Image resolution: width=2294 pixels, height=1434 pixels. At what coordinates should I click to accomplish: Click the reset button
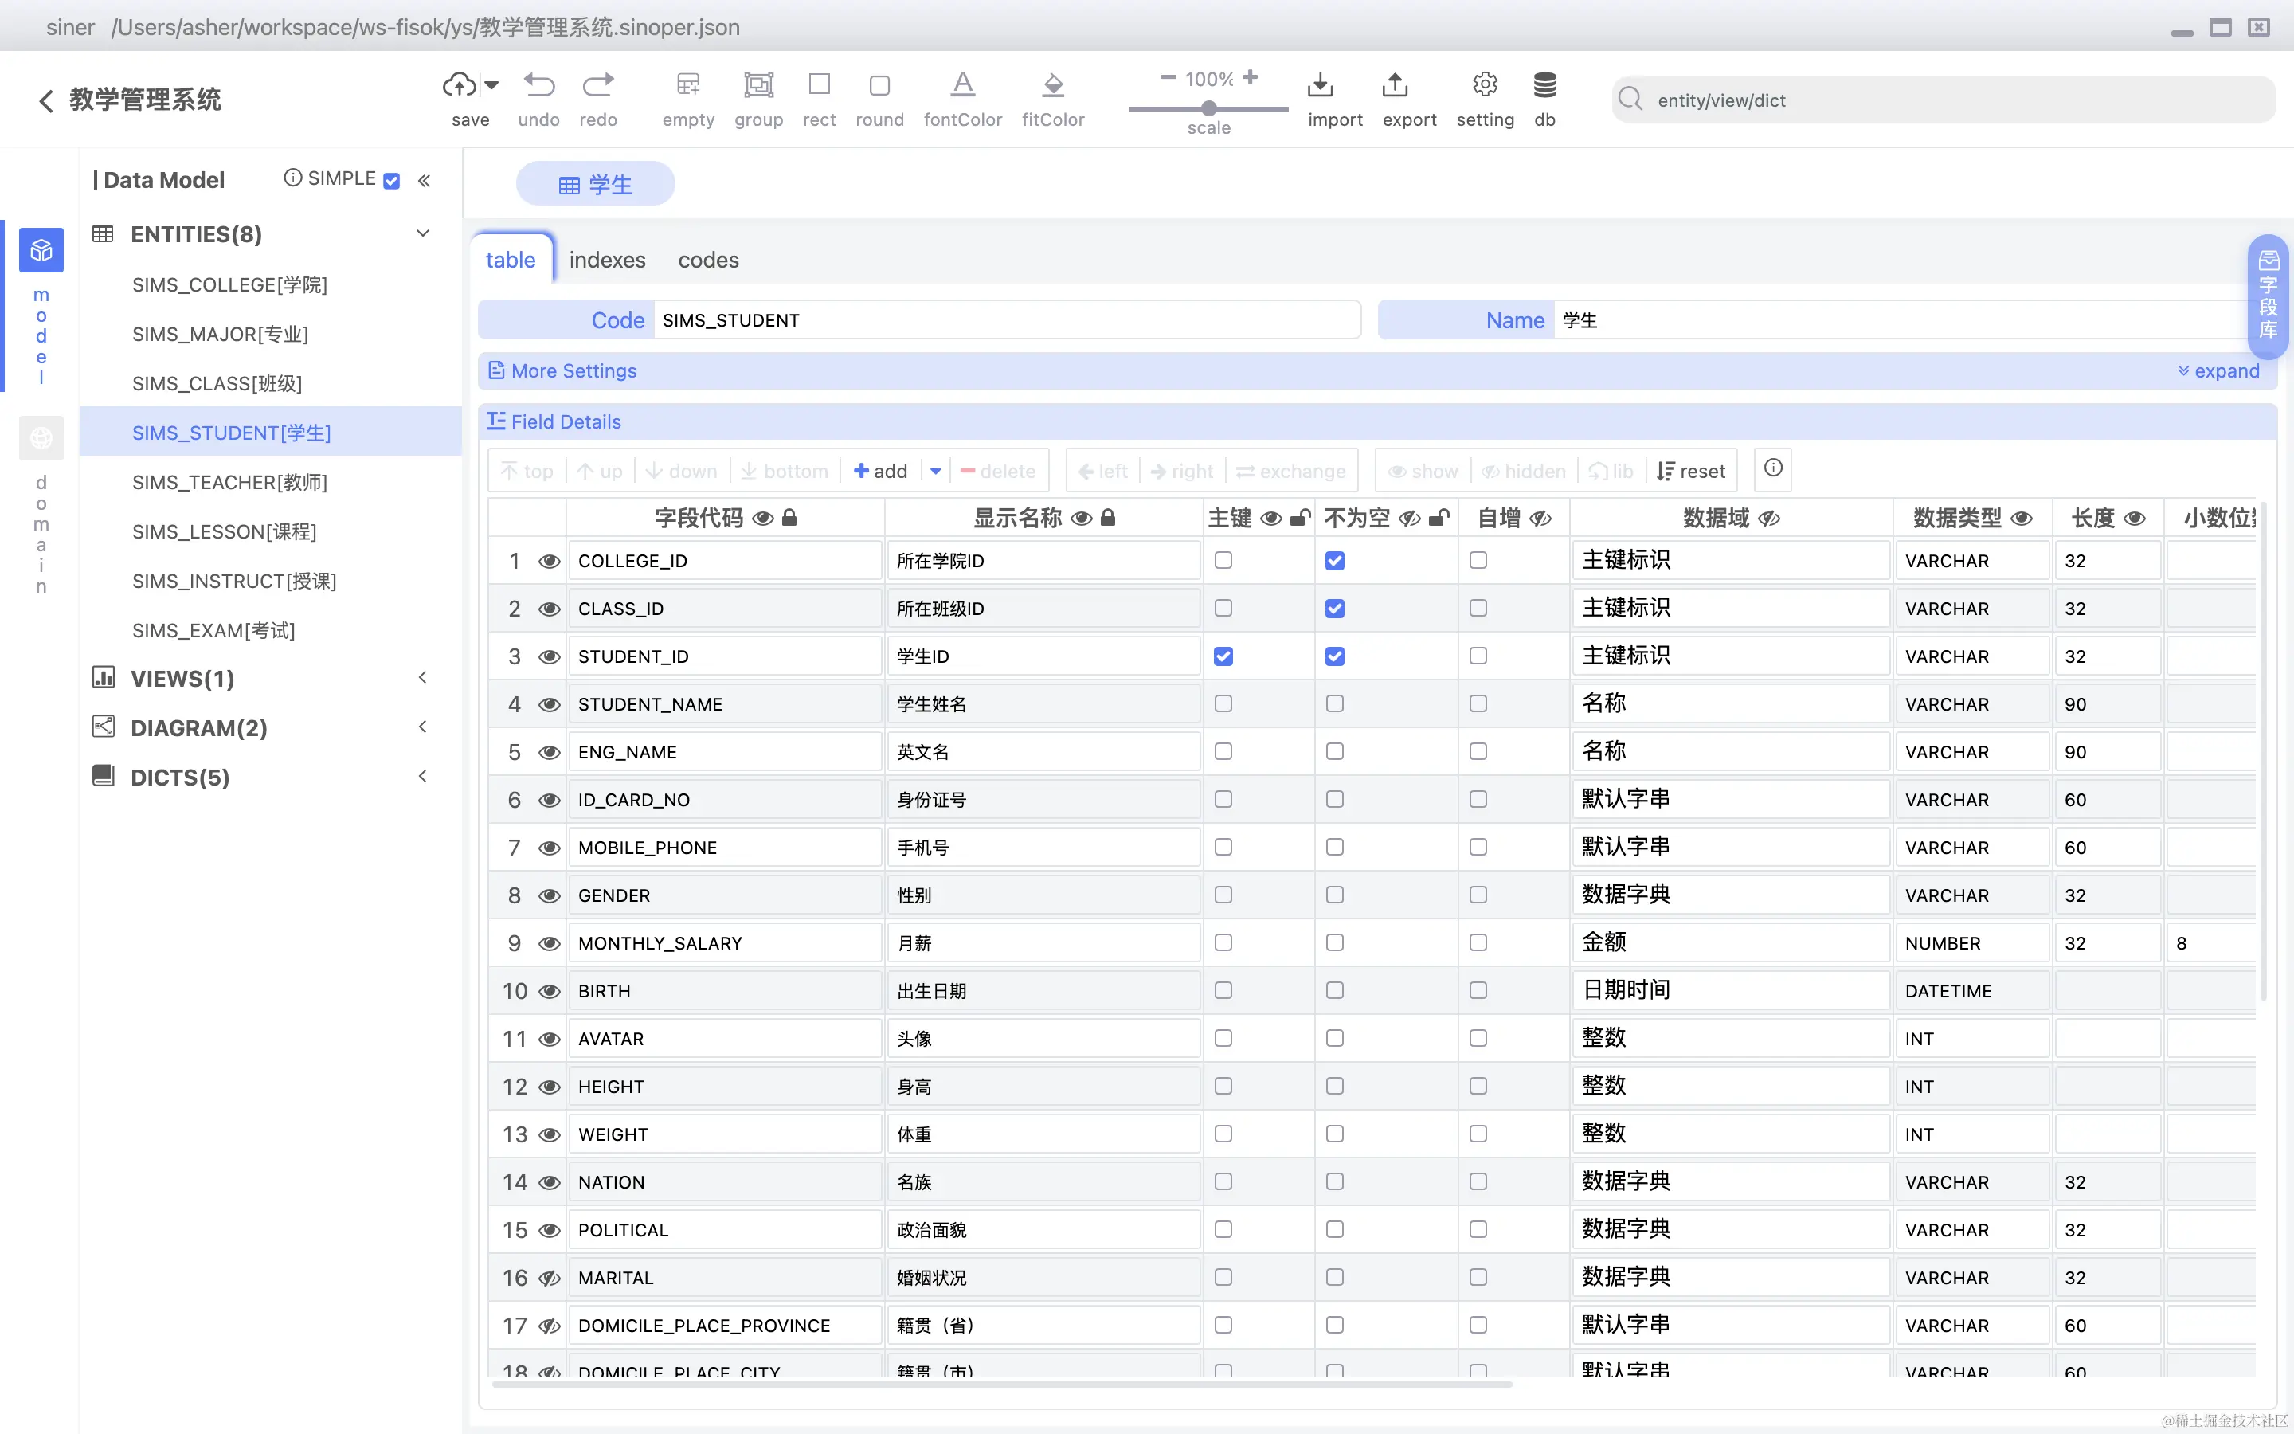pos(1690,472)
